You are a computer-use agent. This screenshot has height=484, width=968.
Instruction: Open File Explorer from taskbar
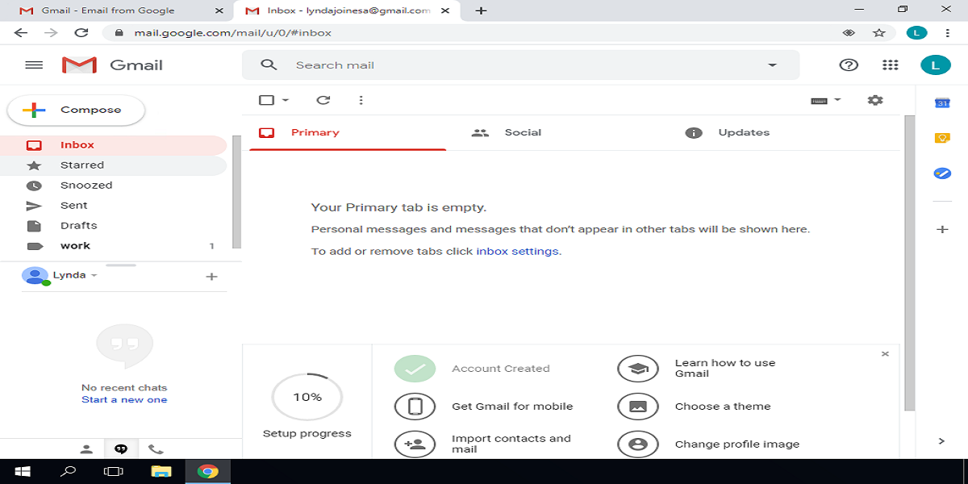coord(162,472)
